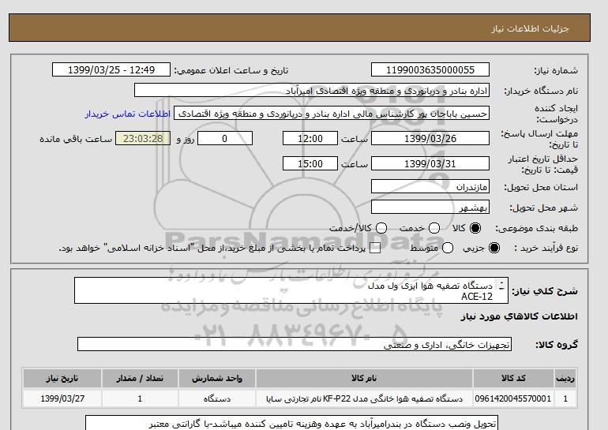Click the شماره نیاز field 1199003635000055
The width and height of the screenshot is (608, 430).
(430, 69)
